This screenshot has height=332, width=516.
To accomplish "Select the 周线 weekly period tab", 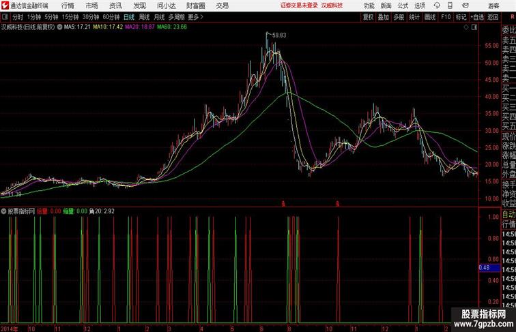I will [x=144, y=17].
